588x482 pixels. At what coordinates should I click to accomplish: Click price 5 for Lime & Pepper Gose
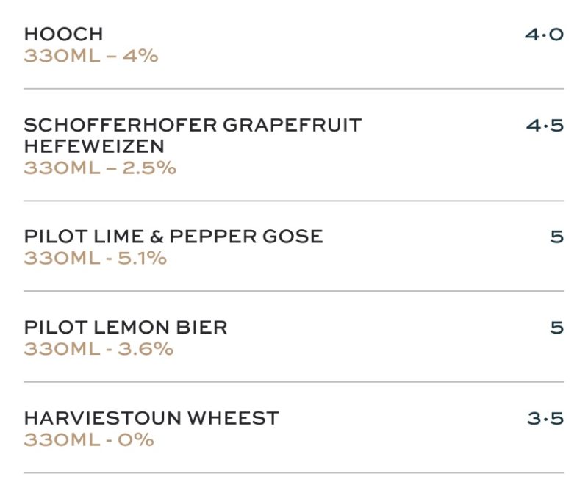pyautogui.click(x=556, y=237)
